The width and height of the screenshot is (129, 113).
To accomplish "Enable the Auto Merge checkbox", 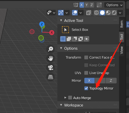I will click(70, 98).
